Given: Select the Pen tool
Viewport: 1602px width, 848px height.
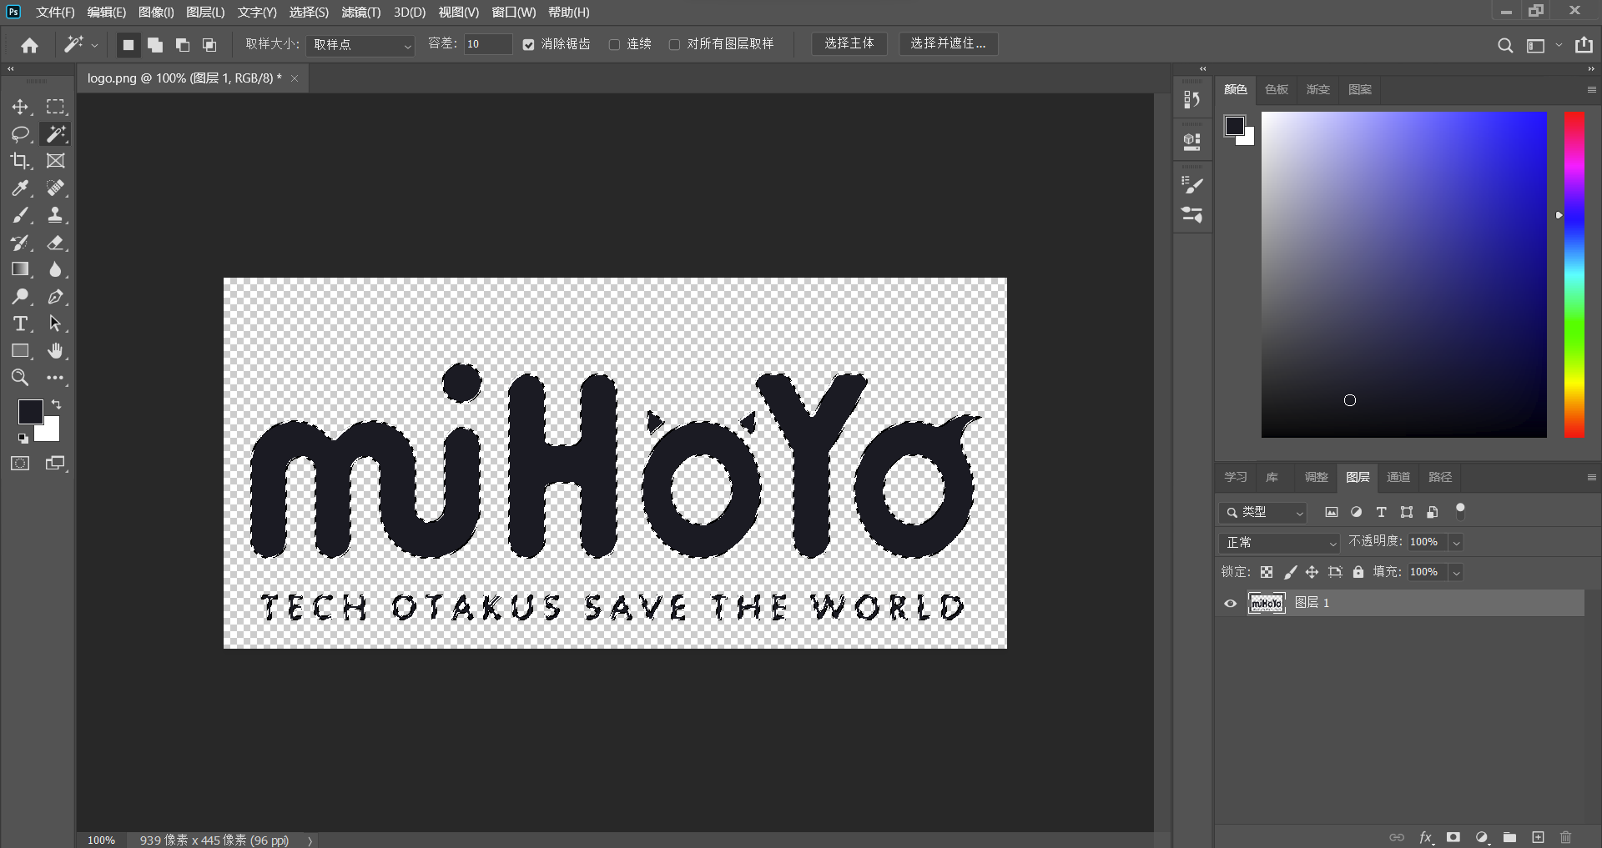Looking at the screenshot, I should [x=56, y=297].
